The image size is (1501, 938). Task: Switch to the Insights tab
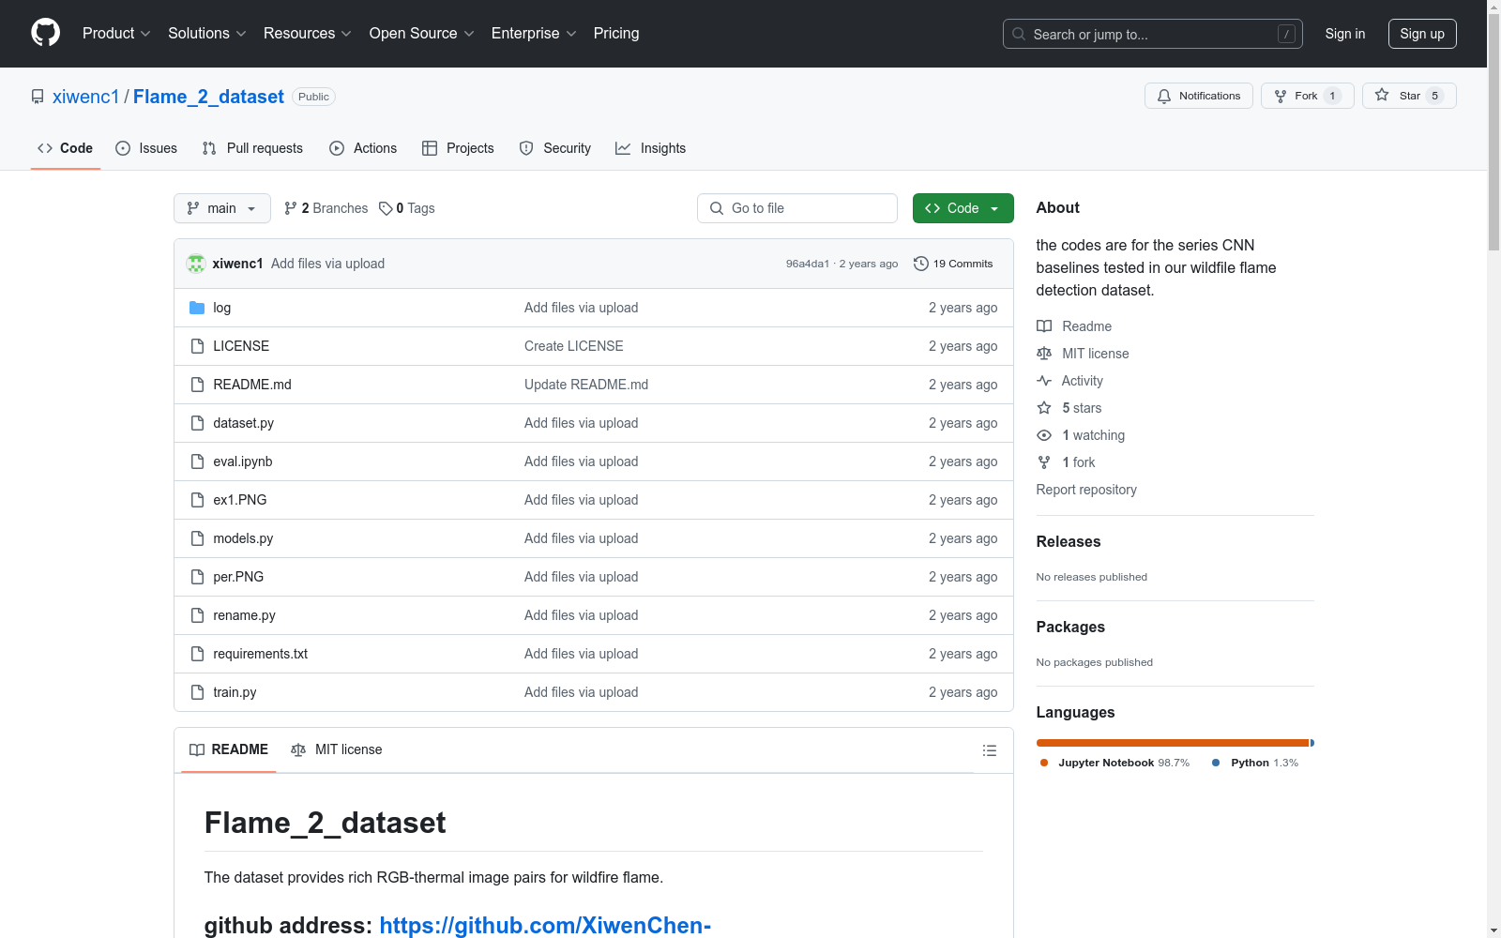(650, 148)
